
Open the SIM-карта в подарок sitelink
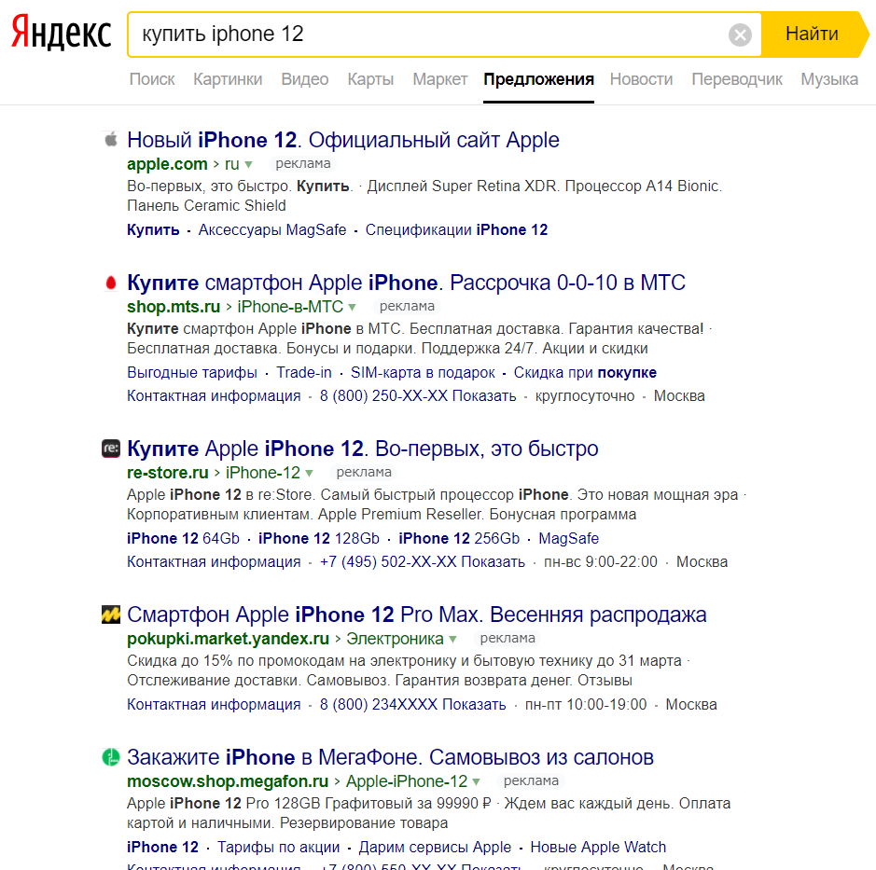[x=423, y=372]
